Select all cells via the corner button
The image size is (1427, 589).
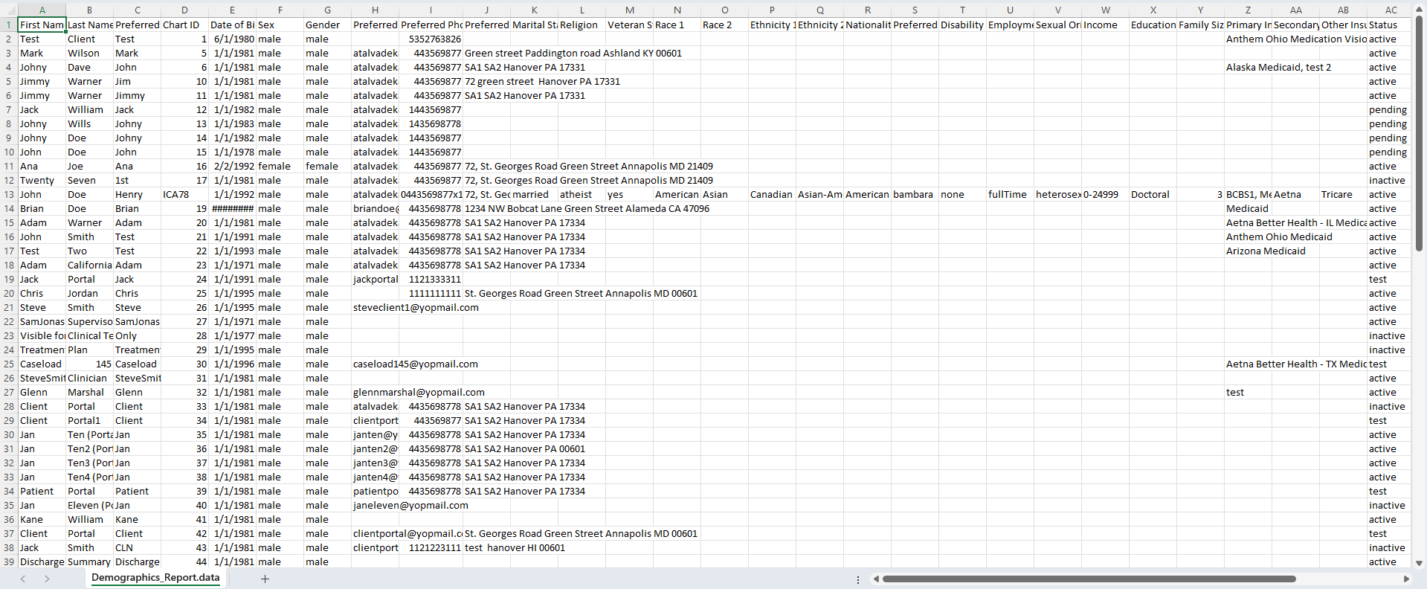pos(9,10)
